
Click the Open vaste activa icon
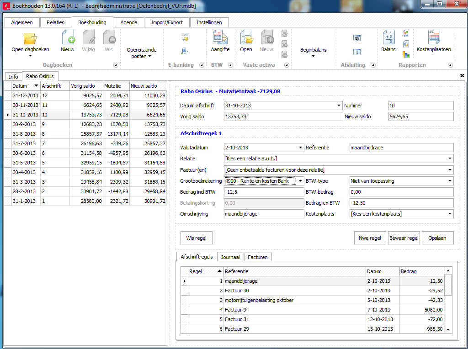pyautogui.click(x=246, y=38)
